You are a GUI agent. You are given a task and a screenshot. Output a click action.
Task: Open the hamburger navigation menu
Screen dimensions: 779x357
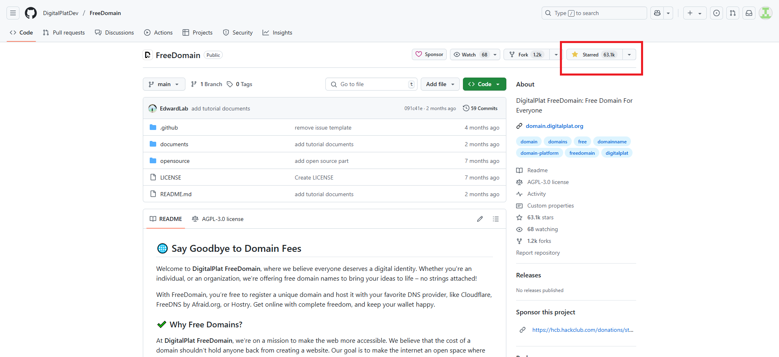tap(13, 13)
